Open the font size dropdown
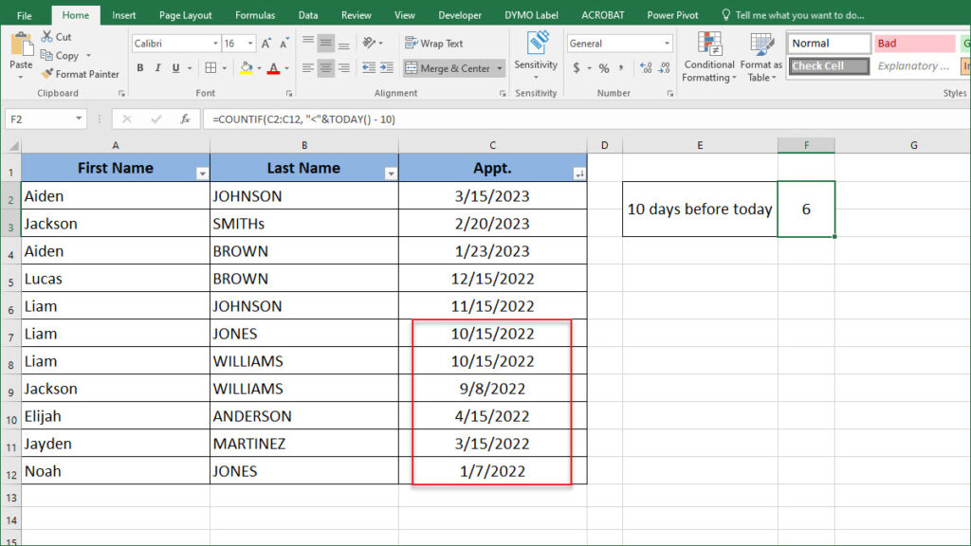This screenshot has width=971, height=546. pos(248,43)
